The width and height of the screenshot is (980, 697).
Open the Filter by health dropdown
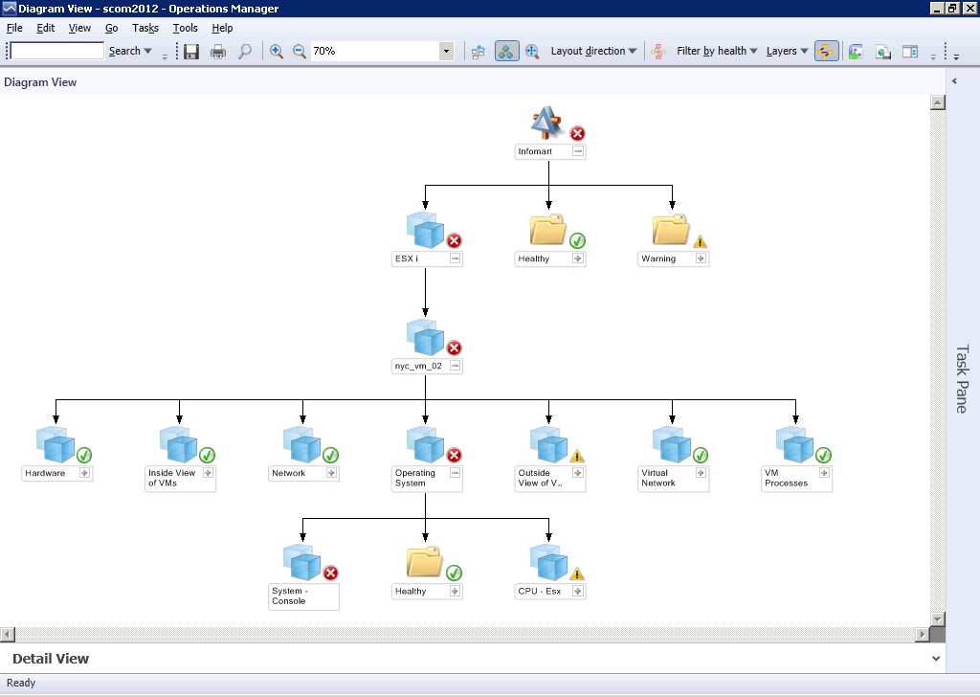(x=717, y=52)
